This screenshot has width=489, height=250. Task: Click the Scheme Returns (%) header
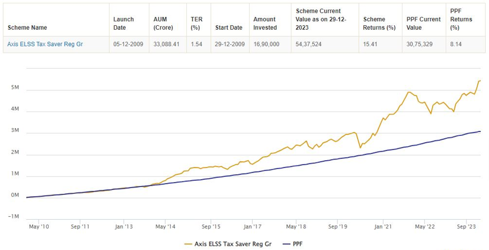tap(379, 24)
